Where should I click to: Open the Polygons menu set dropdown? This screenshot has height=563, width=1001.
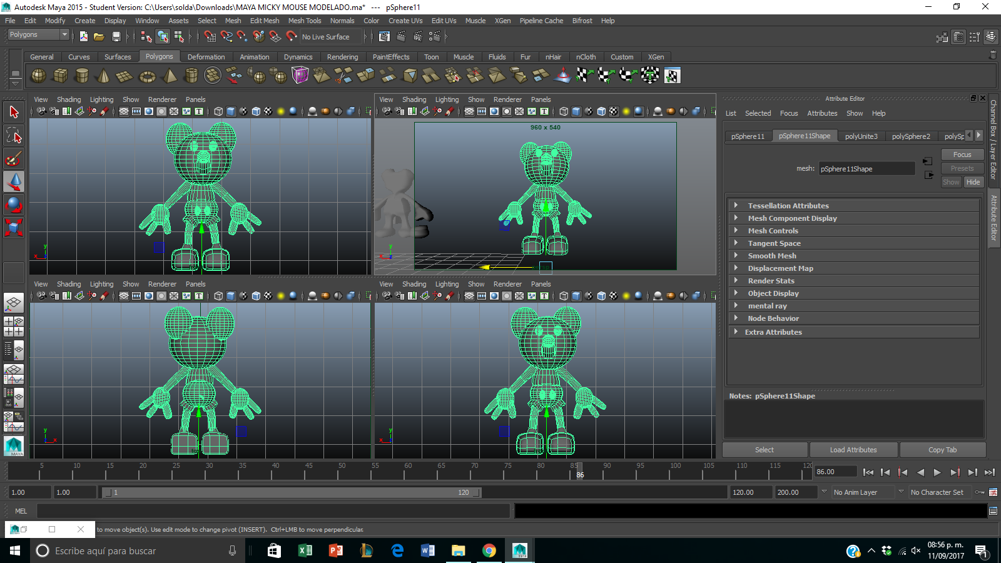[x=38, y=35]
